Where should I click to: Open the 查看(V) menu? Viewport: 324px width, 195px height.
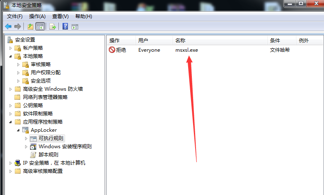click(x=61, y=16)
